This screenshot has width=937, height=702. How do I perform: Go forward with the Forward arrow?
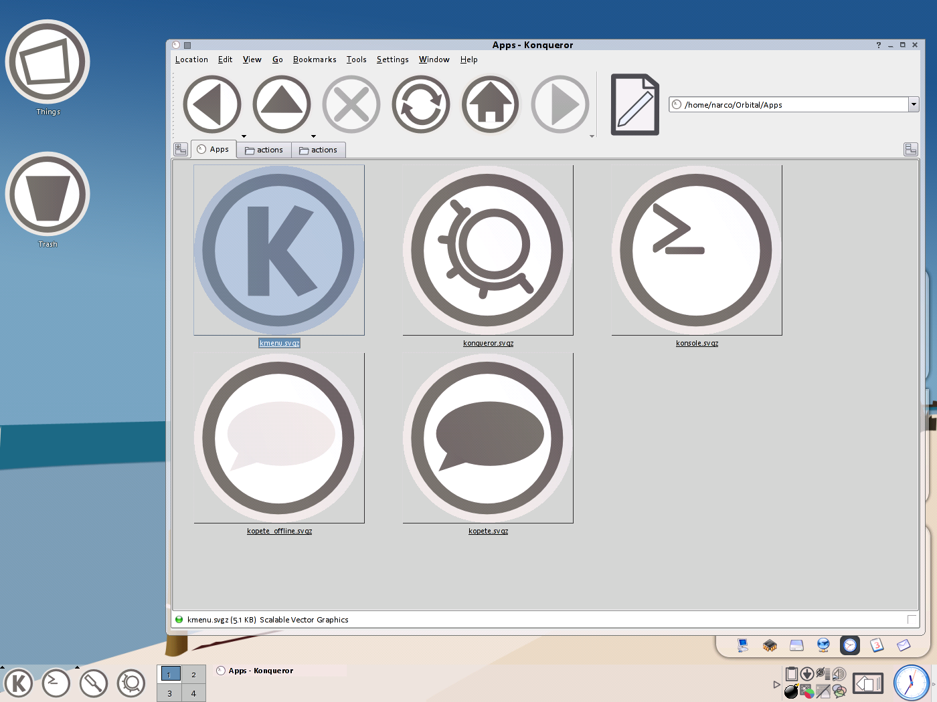coord(560,104)
